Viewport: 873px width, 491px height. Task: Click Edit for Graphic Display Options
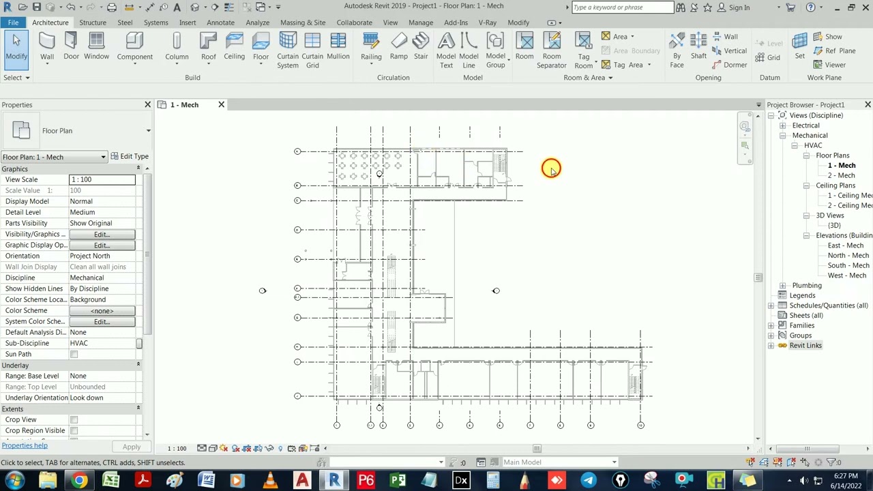point(102,245)
